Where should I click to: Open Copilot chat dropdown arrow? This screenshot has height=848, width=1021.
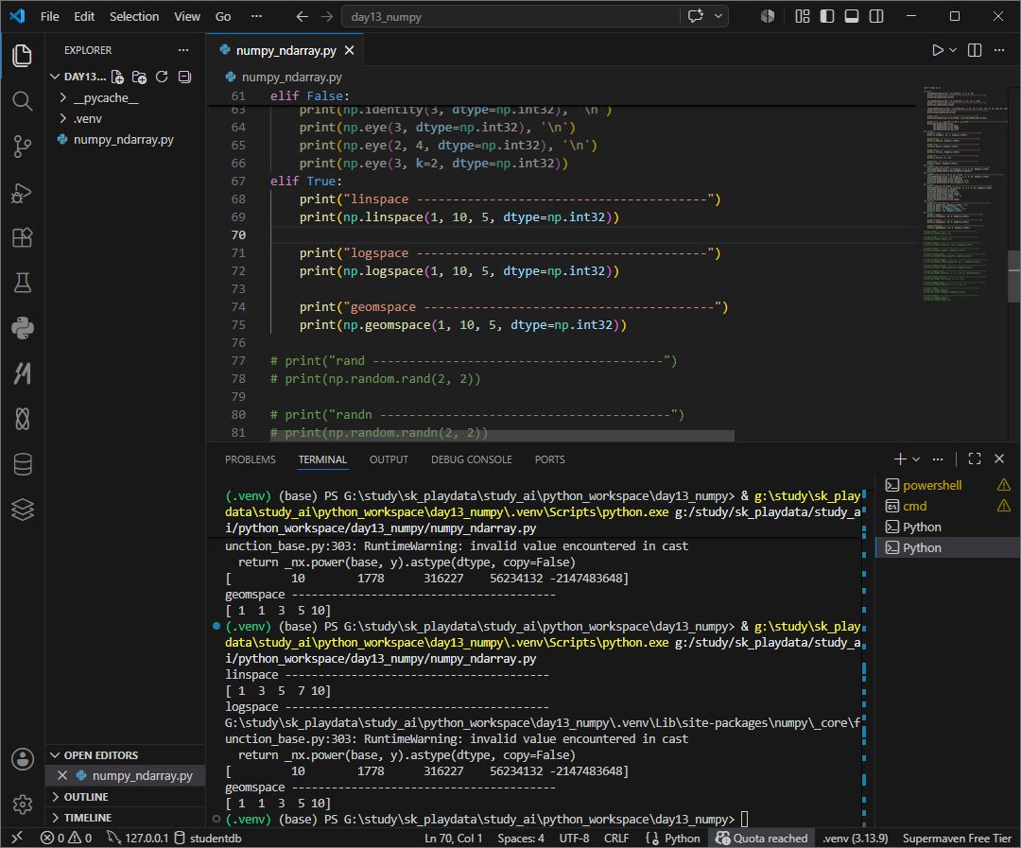click(718, 16)
